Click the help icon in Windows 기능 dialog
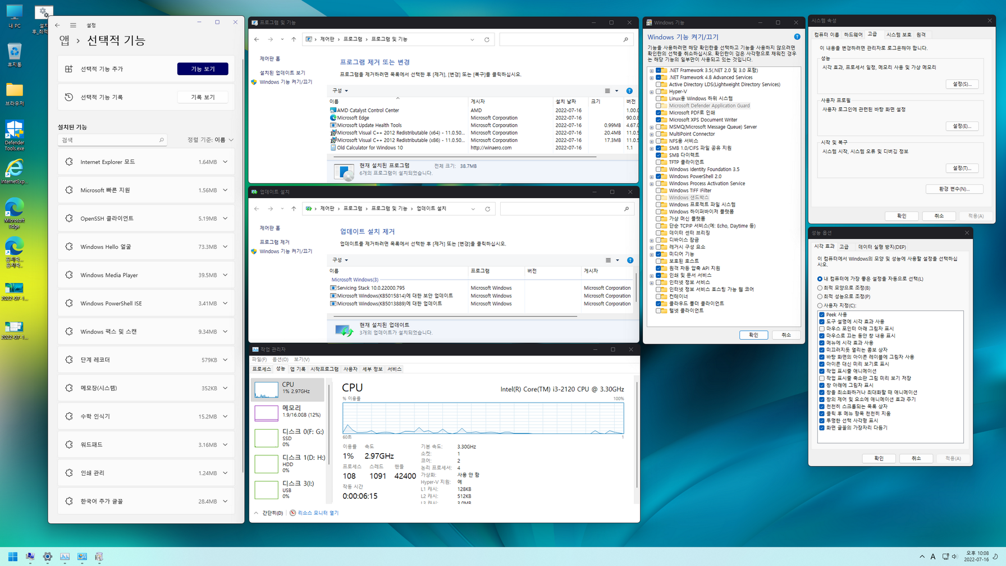Viewport: 1006px width, 566px height. click(x=797, y=37)
